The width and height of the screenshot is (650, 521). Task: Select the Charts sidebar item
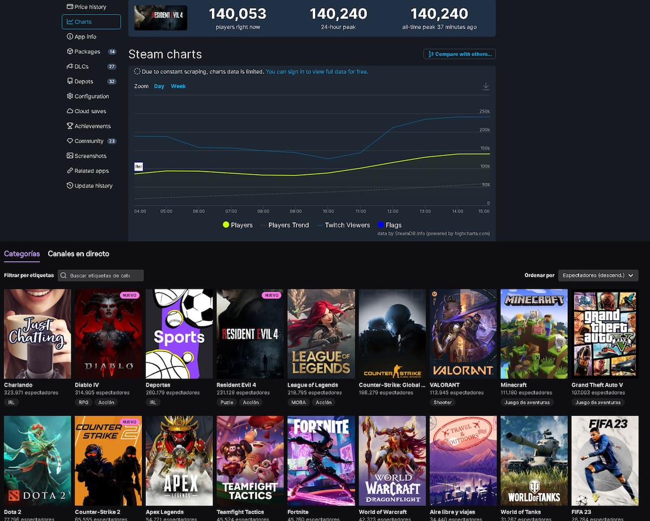[x=91, y=22]
